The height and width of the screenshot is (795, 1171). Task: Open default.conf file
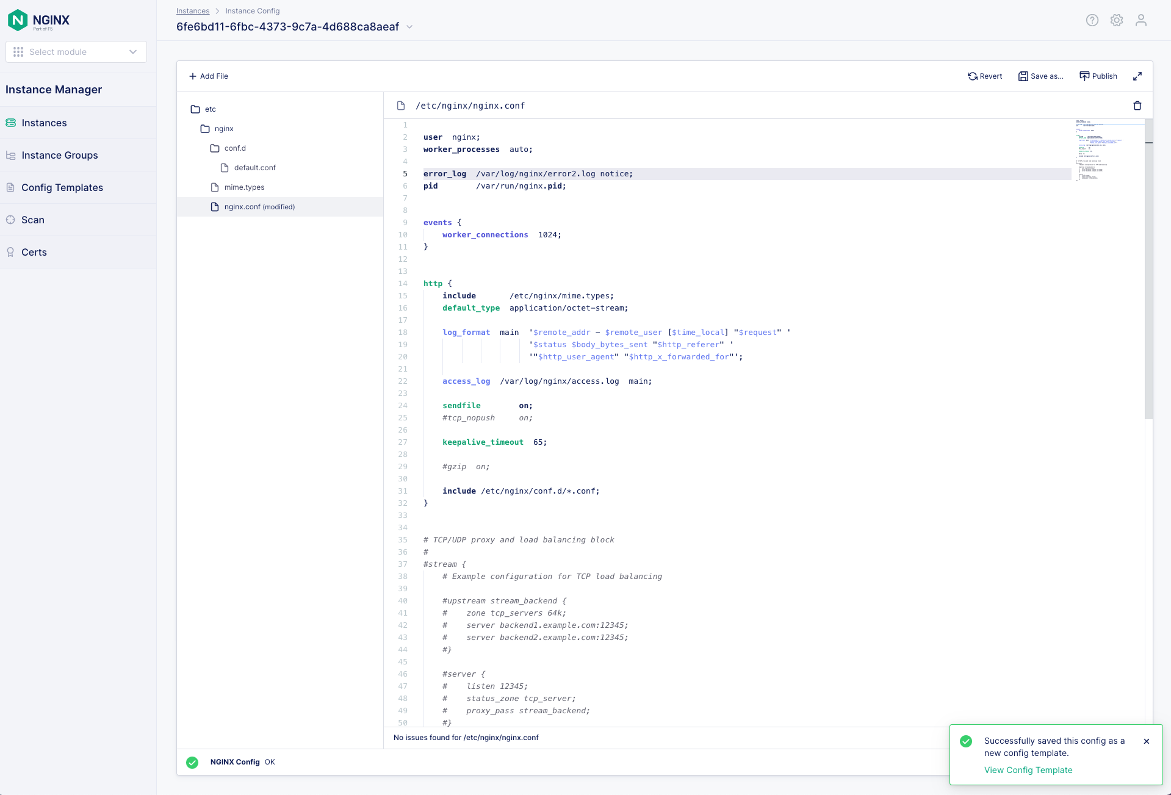coord(248,168)
